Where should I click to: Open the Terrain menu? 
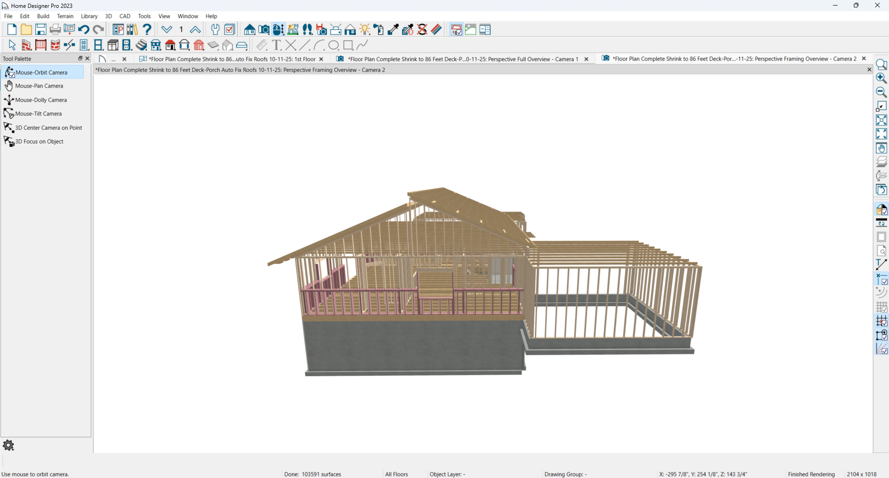65,16
